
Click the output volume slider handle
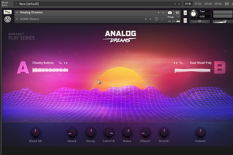pyautogui.click(x=225, y=22)
